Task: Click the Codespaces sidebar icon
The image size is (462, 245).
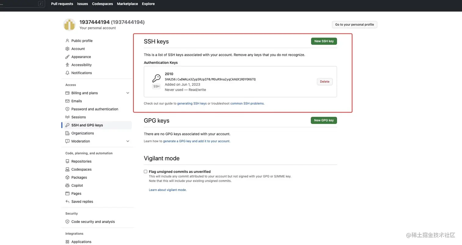Action: (x=68, y=169)
